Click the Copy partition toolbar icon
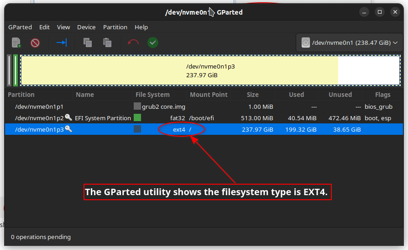Screen dimensions: 408x250 88,43
